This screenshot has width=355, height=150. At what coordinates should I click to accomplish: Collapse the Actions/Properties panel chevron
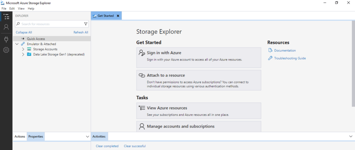[88, 137]
